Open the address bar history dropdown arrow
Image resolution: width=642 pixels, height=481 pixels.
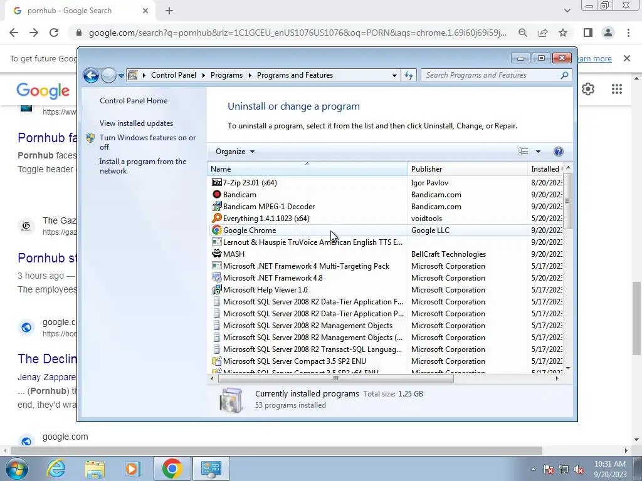pos(394,75)
